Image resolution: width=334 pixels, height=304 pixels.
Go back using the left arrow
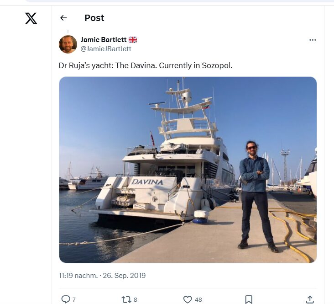pos(63,18)
